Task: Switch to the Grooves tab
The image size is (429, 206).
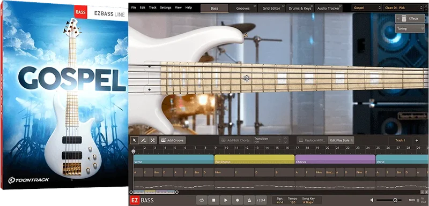Action: (x=243, y=9)
